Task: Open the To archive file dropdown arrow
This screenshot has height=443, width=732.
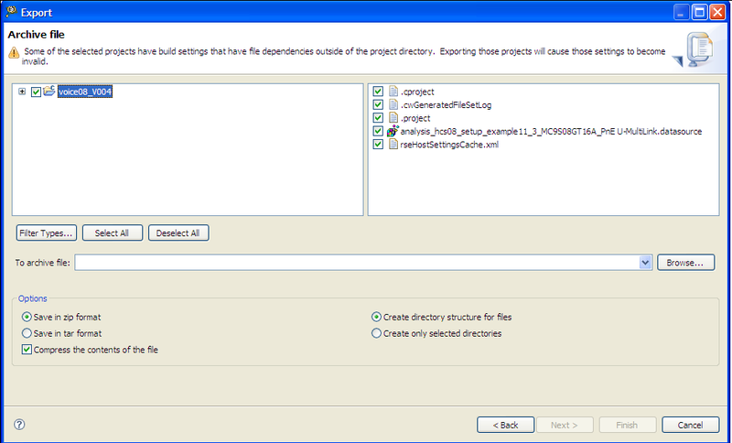Action: (x=645, y=263)
